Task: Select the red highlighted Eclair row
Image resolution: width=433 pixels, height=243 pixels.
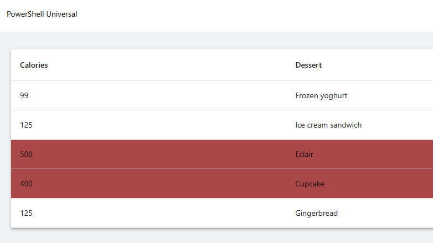Action: coord(166,154)
